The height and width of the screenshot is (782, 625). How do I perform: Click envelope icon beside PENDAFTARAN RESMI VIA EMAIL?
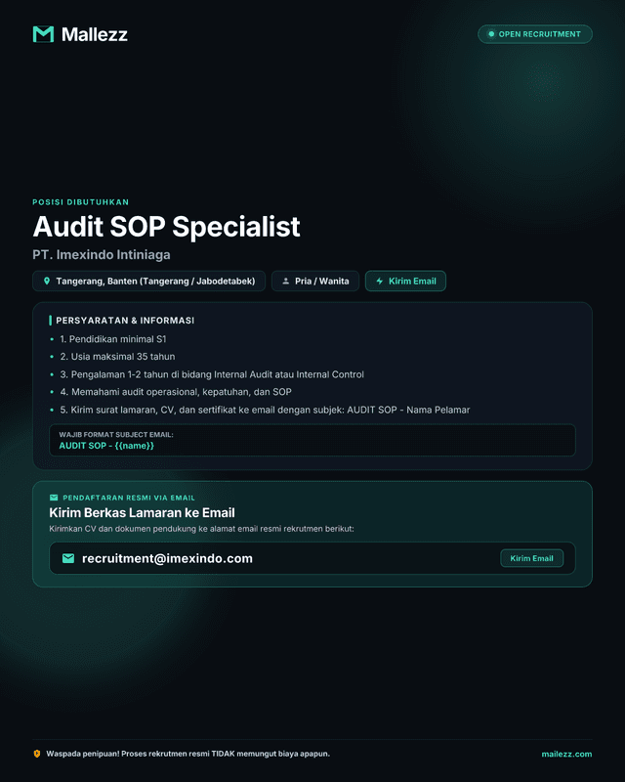54,498
